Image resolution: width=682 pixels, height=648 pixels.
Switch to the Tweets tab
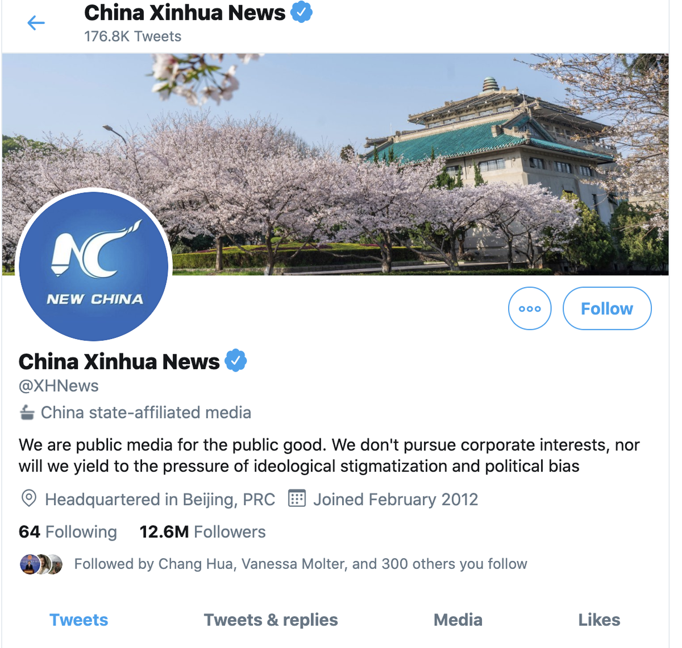(78, 620)
